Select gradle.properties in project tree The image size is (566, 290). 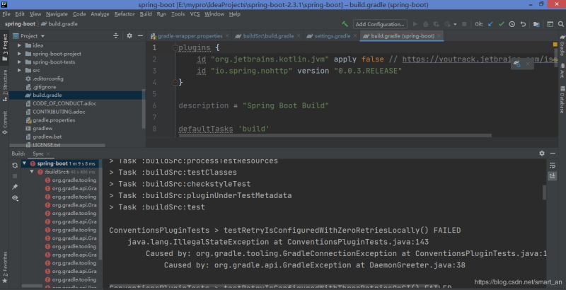[53, 120]
